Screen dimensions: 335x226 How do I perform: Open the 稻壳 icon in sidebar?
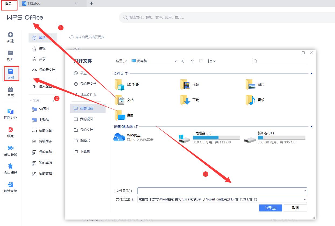click(x=10, y=130)
